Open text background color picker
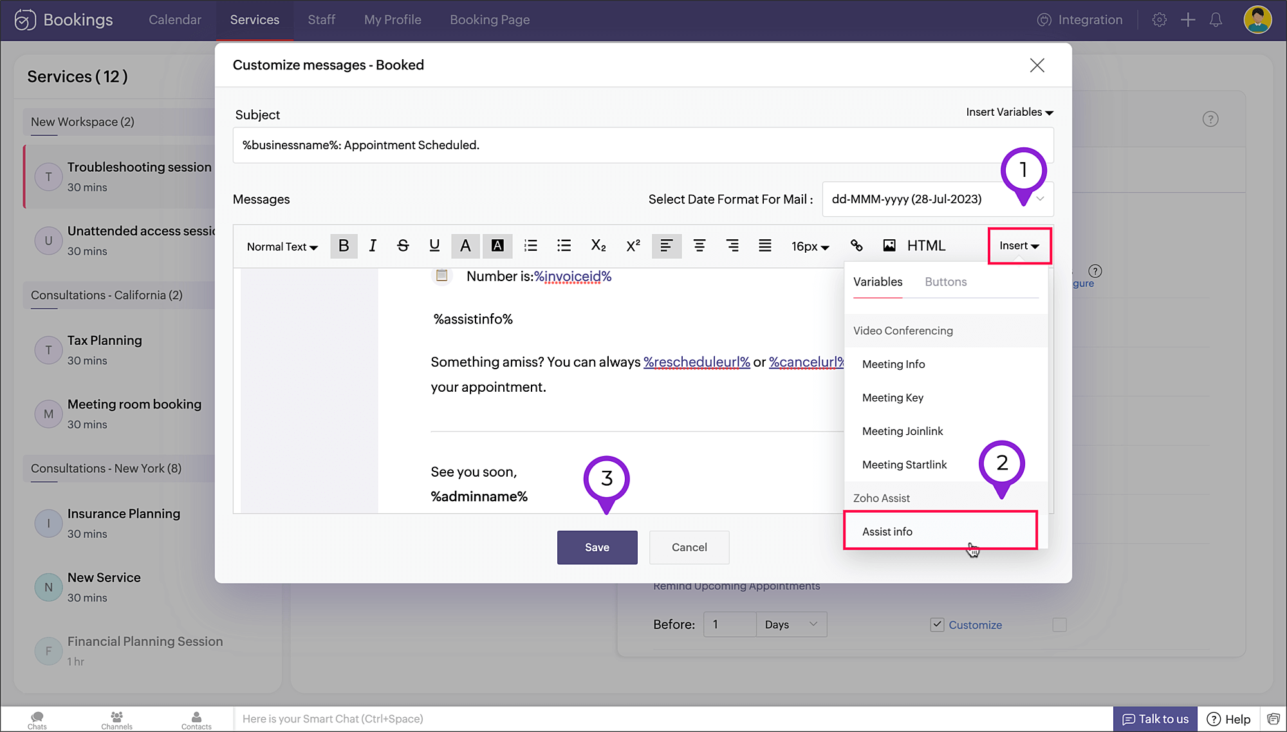1287x732 pixels. pyautogui.click(x=497, y=246)
